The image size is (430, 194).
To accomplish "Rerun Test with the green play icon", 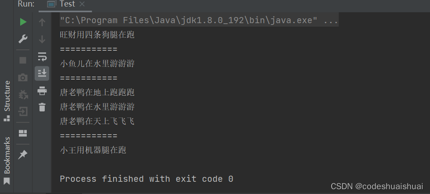I will click(23, 22).
